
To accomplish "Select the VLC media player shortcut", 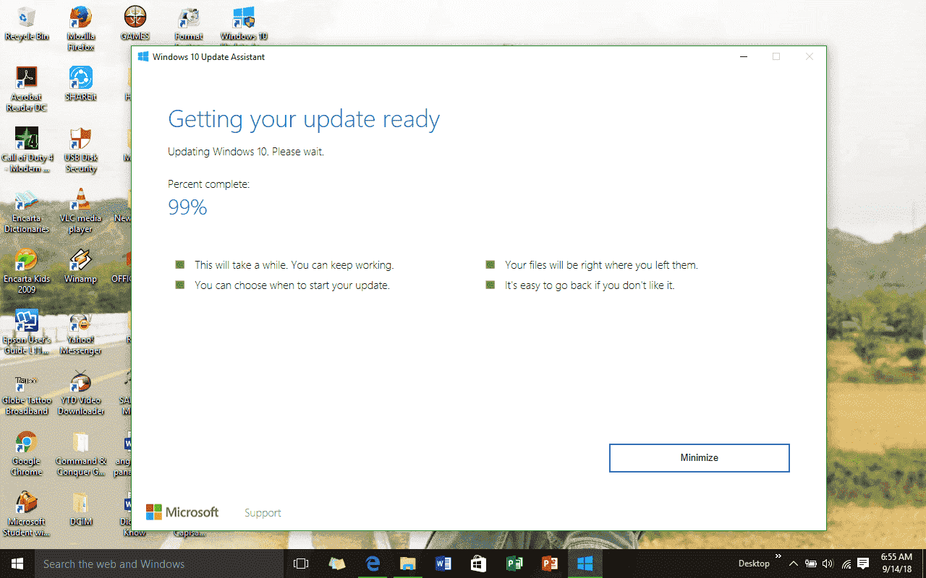I will point(80,210).
